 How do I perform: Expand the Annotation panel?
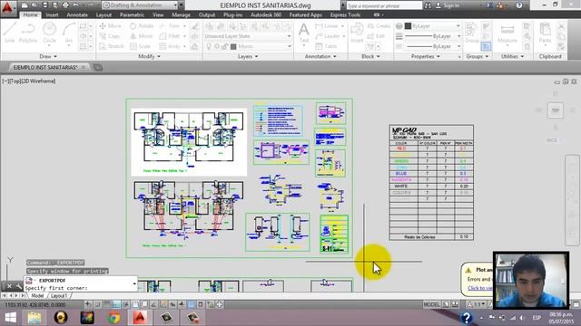320,56
